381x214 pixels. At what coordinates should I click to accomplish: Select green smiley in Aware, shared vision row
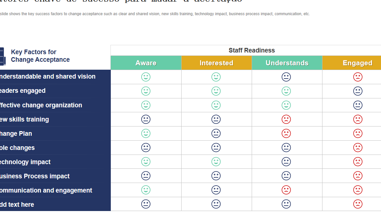tap(146, 77)
